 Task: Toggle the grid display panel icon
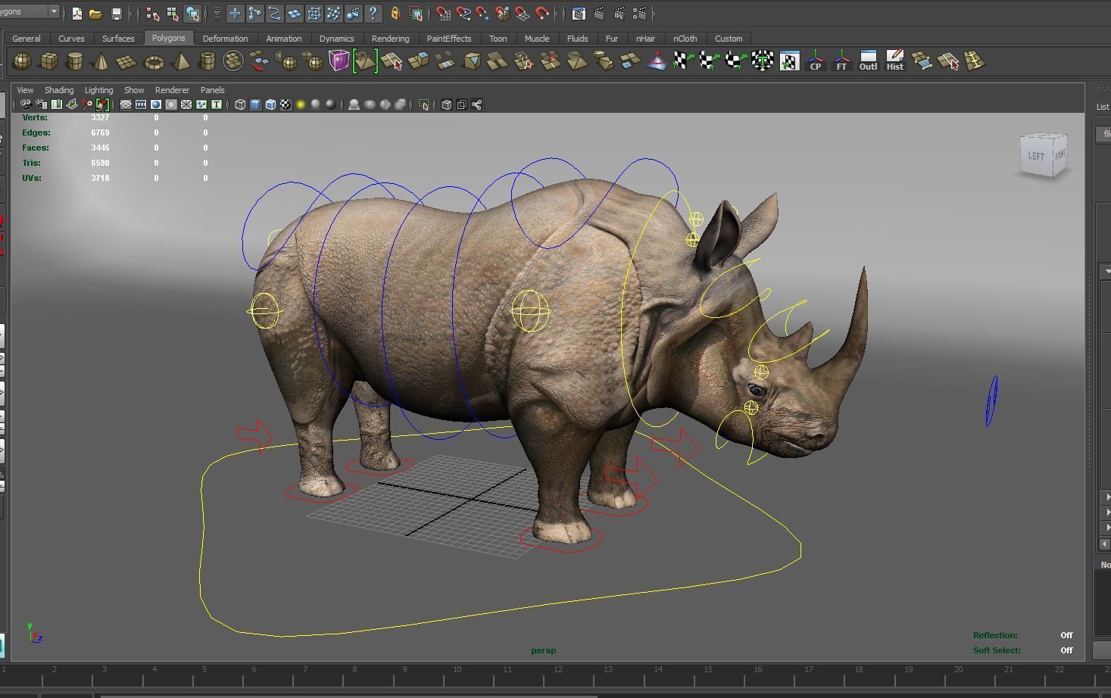point(126,104)
